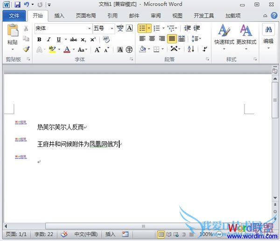Expand the Font dialog launcher
Viewport: 280px width, 241px height.
132,59
